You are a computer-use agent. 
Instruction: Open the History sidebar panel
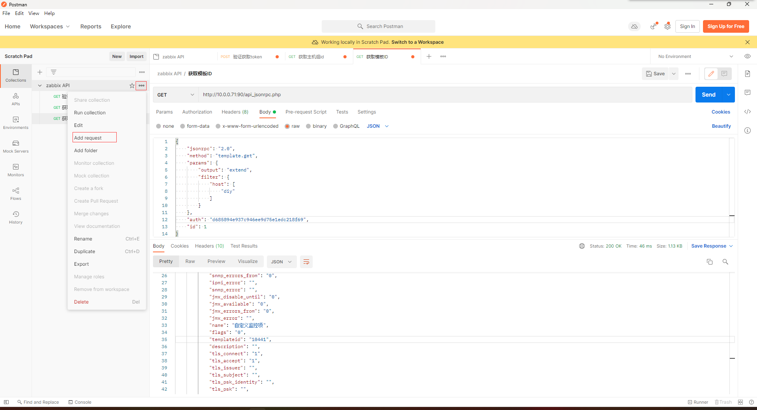click(16, 218)
